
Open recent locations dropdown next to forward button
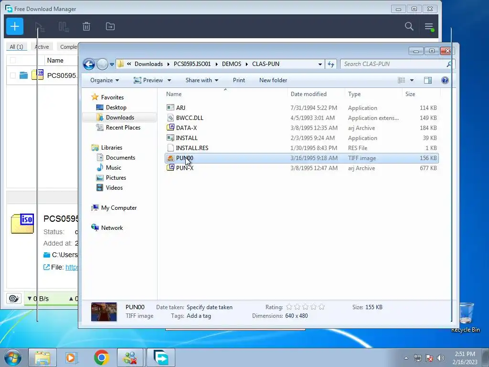coord(112,65)
